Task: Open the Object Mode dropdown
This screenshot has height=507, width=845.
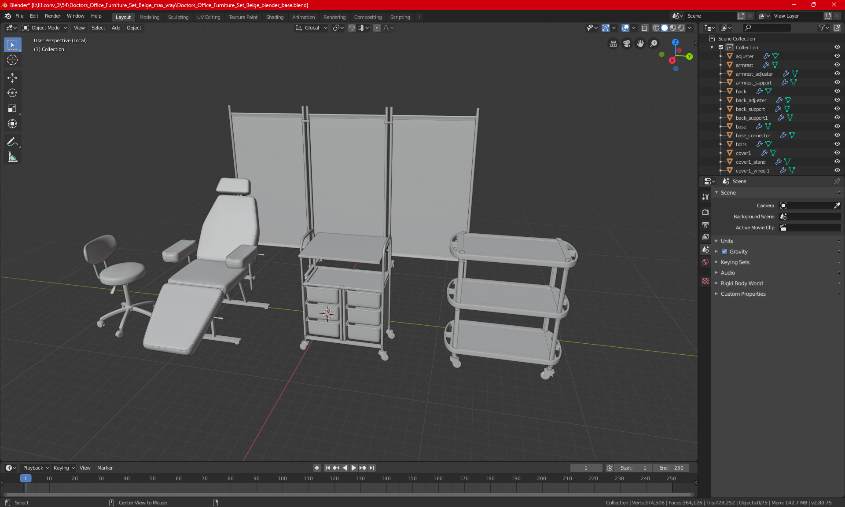Action: point(44,28)
